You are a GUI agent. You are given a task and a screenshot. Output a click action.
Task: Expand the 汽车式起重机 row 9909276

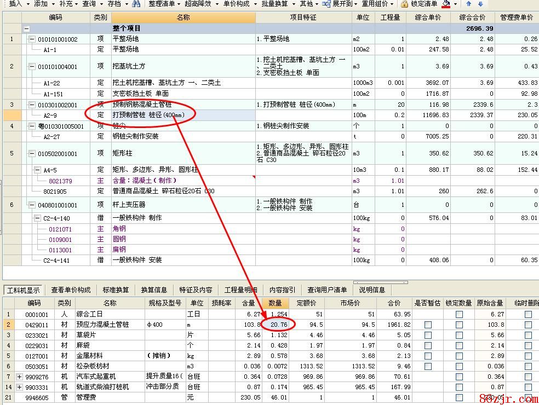coord(20,377)
